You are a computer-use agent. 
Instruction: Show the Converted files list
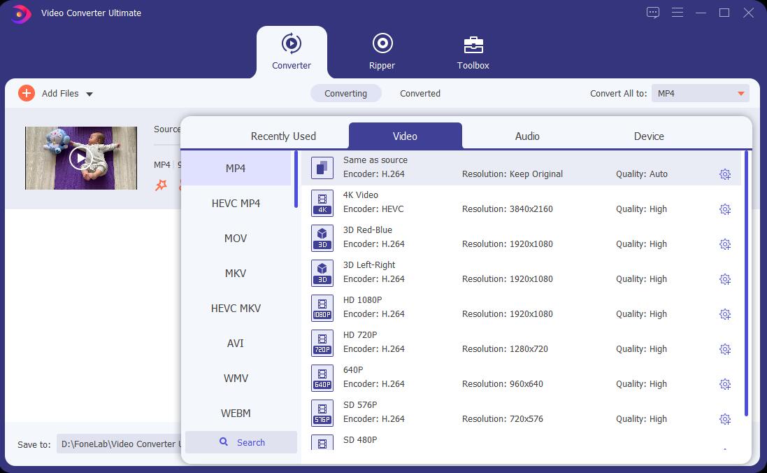[420, 94]
